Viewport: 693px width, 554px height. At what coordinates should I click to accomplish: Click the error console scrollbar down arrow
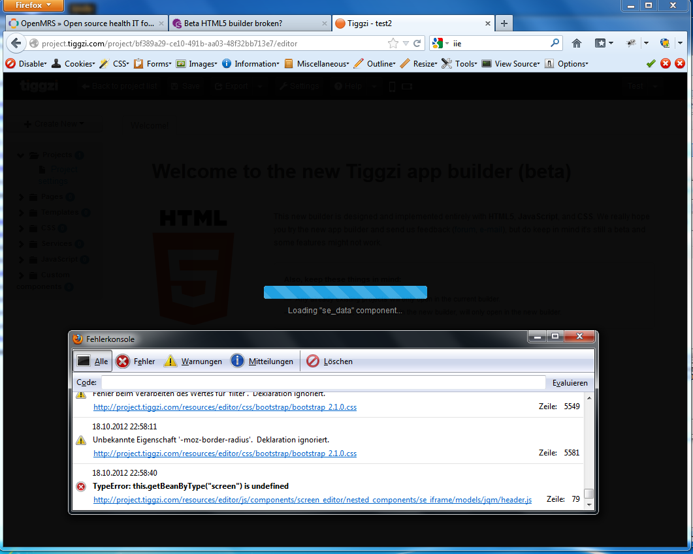coord(589,504)
